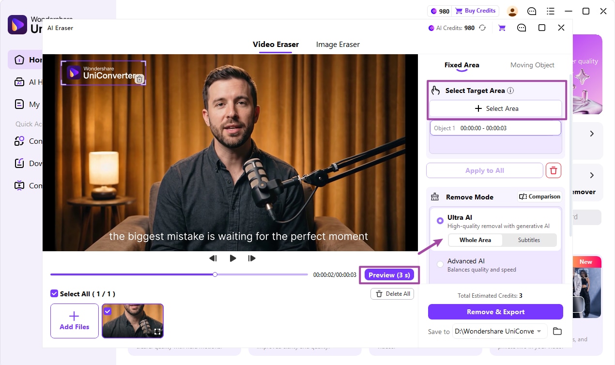Step forward one frame
The height and width of the screenshot is (365, 615).
pyautogui.click(x=252, y=259)
